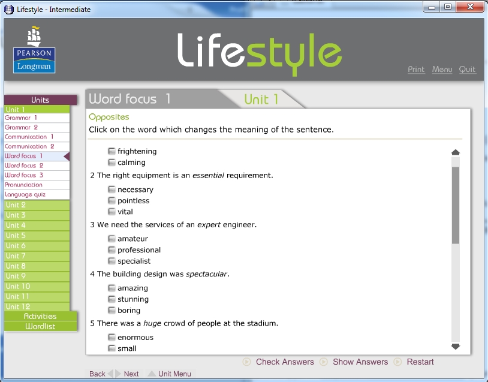The image size is (488, 382).
Task: Check the 'boring' option
Action: click(112, 311)
